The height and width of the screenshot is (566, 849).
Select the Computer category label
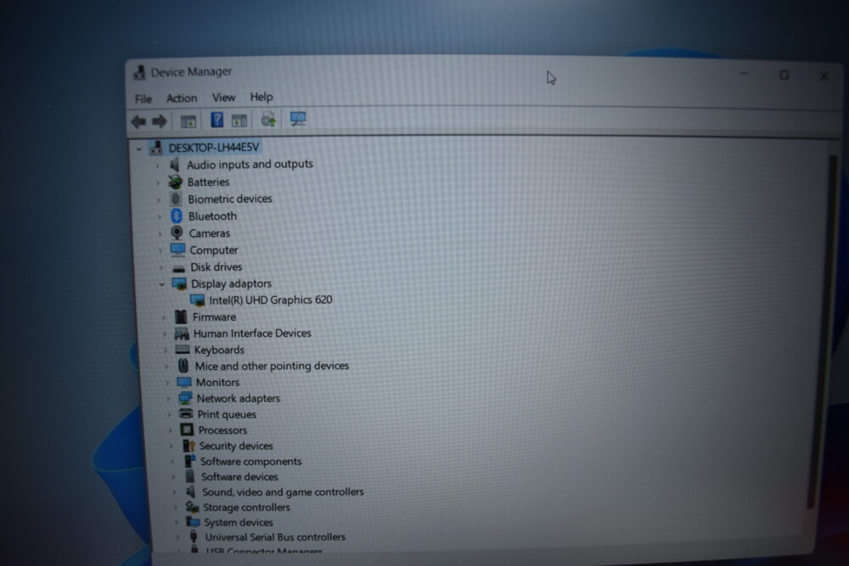click(213, 250)
